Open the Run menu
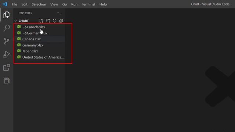The height and width of the screenshot is (132, 235). pyautogui.click(x=74, y=4)
